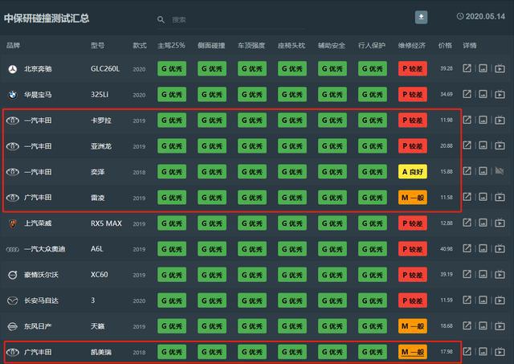Click price 39.28 for 北京奔驰
The height and width of the screenshot is (364, 514).
coord(447,68)
